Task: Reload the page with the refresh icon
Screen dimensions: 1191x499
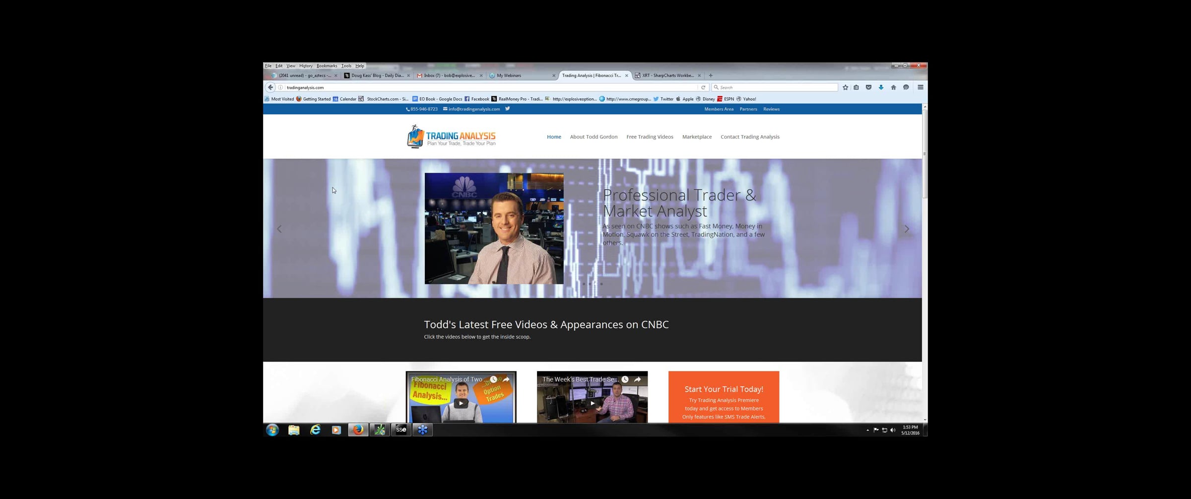Action: pos(703,87)
